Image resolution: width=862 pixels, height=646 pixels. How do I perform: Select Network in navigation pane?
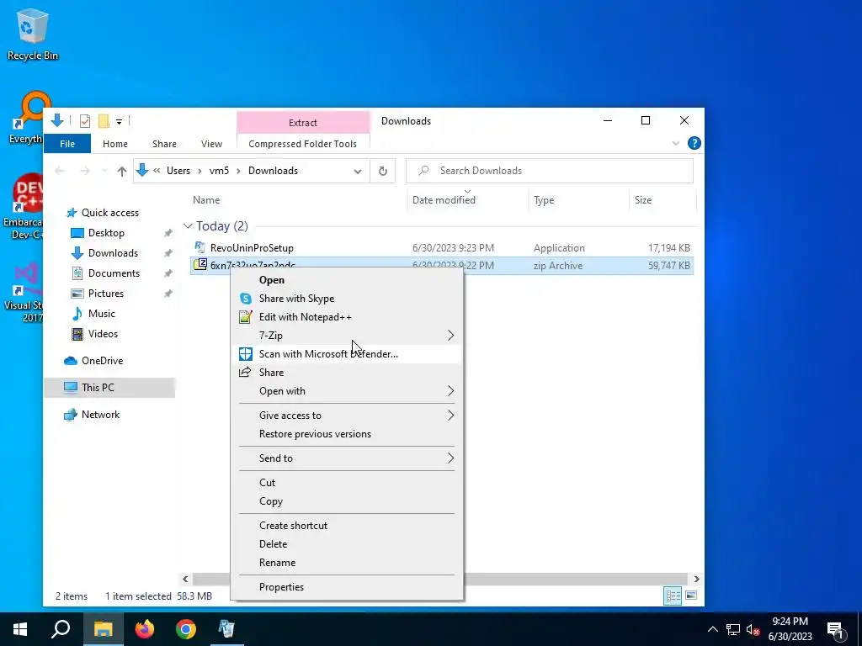pos(100,414)
